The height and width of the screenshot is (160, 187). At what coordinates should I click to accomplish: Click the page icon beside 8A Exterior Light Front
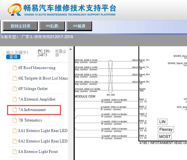[x=15, y=152]
